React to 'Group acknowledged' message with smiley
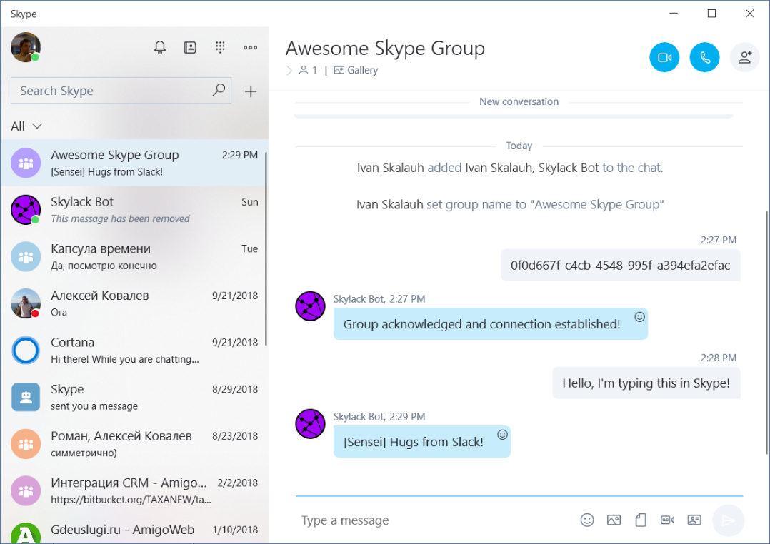 pyautogui.click(x=639, y=317)
